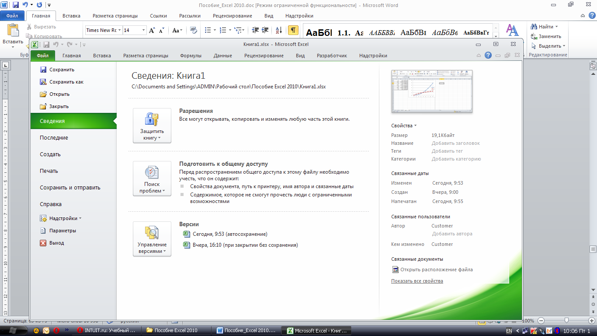The width and height of the screenshot is (597, 336).
Task: Click the Save icon in Excel backstage menu
Action: tap(43, 70)
